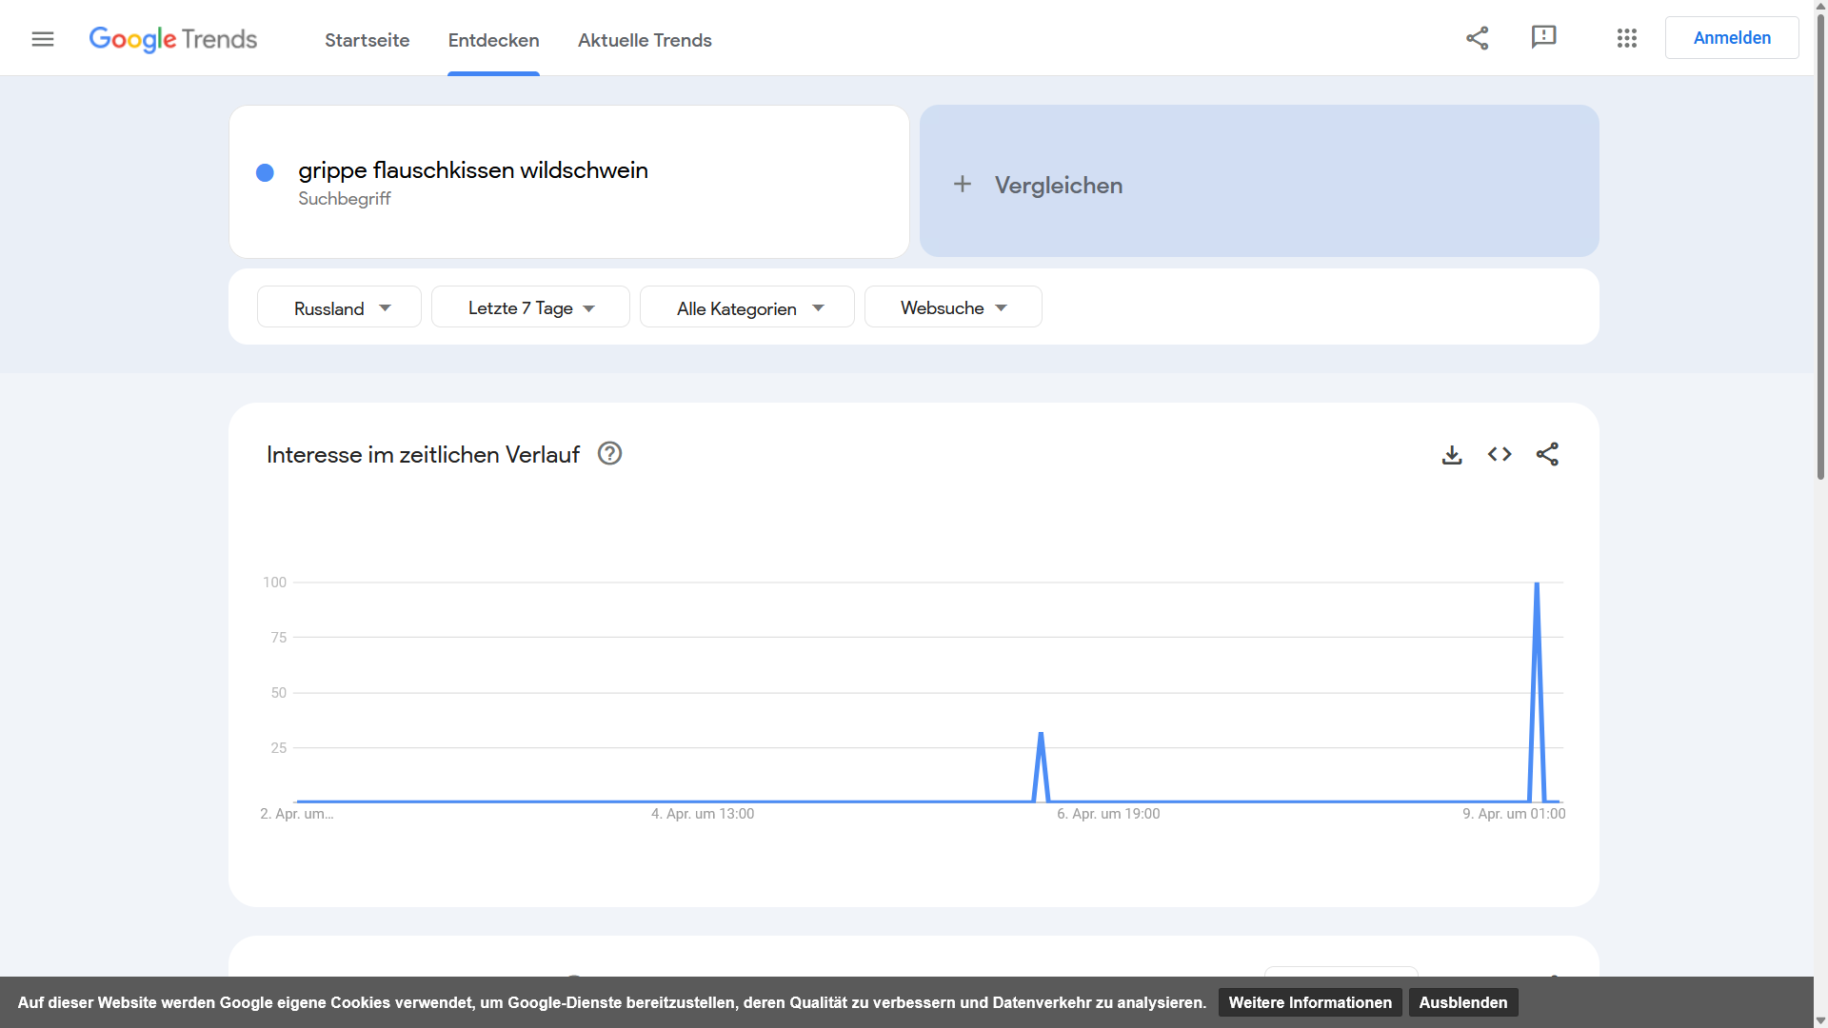Go to the Startseite tab
The width and height of the screenshot is (1828, 1028).
coord(367,40)
